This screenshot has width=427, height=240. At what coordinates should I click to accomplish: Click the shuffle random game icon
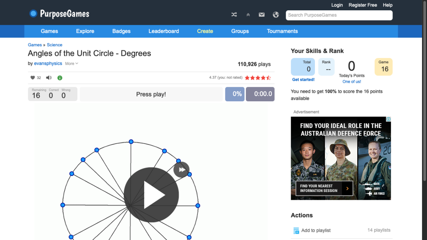coord(234,15)
